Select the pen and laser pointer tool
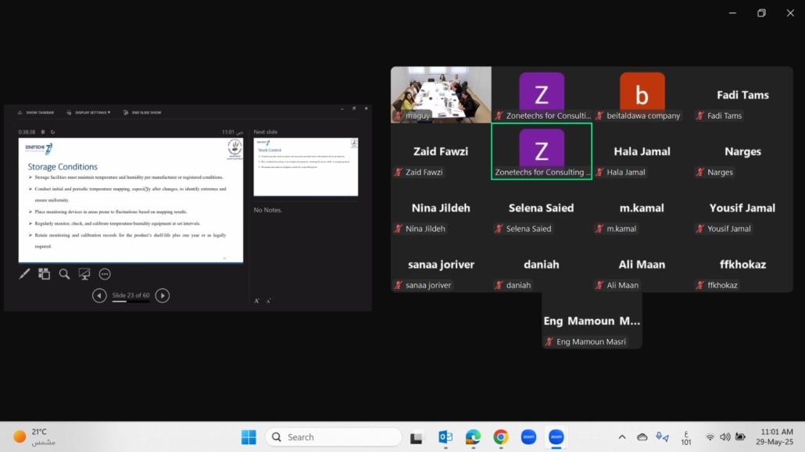 tap(24, 274)
